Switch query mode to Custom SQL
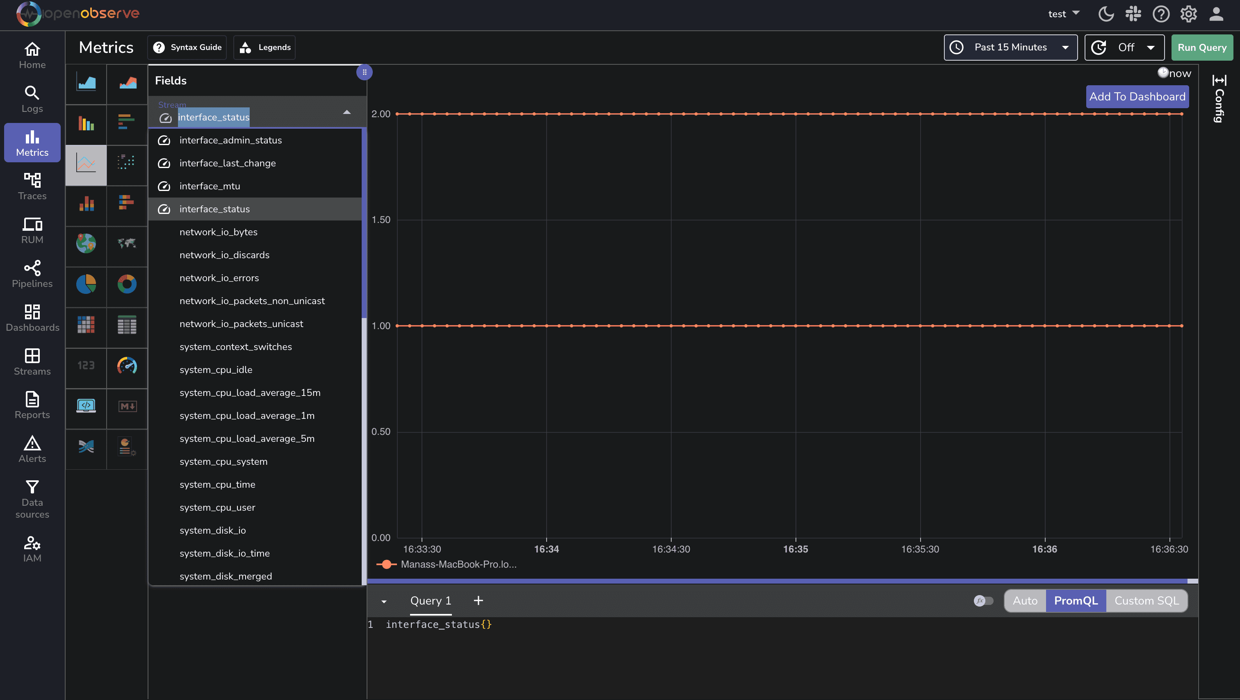Image resolution: width=1240 pixels, height=700 pixels. tap(1146, 600)
